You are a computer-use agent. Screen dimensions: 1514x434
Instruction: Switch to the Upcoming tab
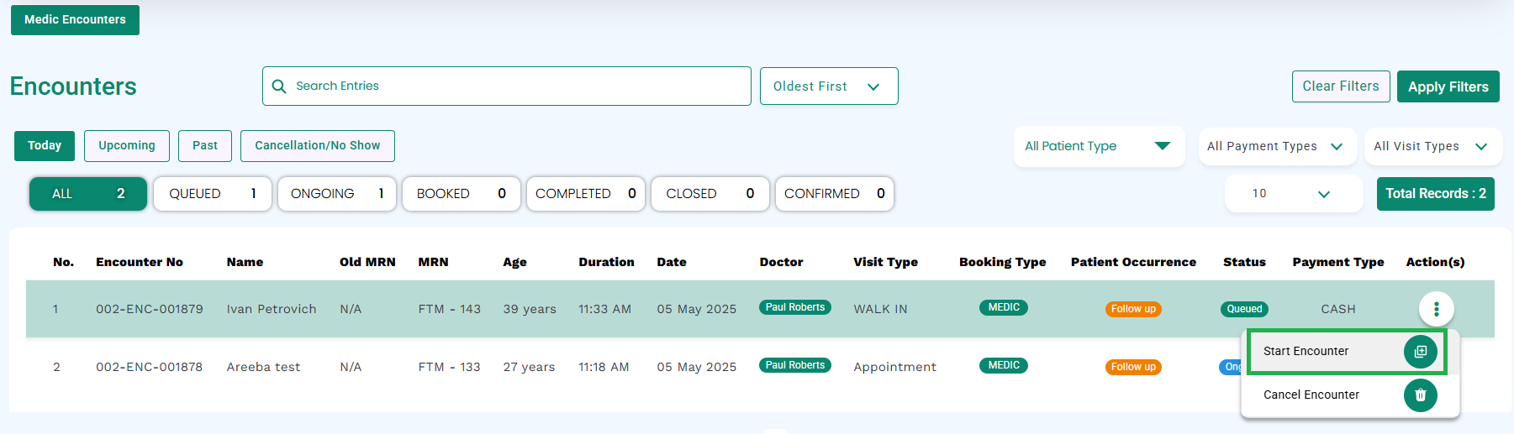pos(127,145)
